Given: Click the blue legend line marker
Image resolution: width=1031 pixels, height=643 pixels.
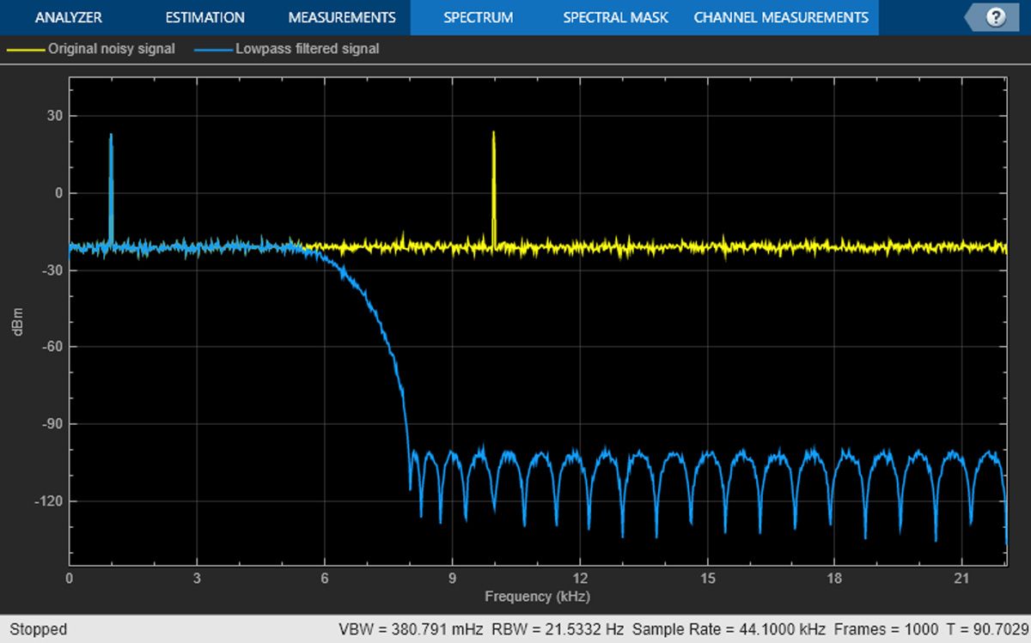Looking at the screenshot, I should [214, 49].
